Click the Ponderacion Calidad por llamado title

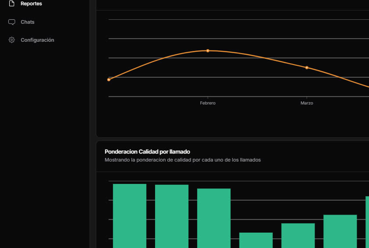[x=147, y=151]
